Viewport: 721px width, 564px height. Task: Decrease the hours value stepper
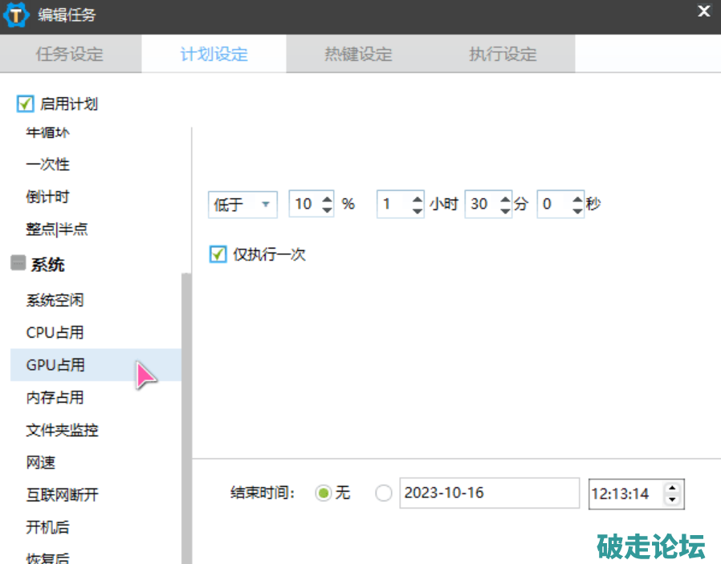coord(417,209)
